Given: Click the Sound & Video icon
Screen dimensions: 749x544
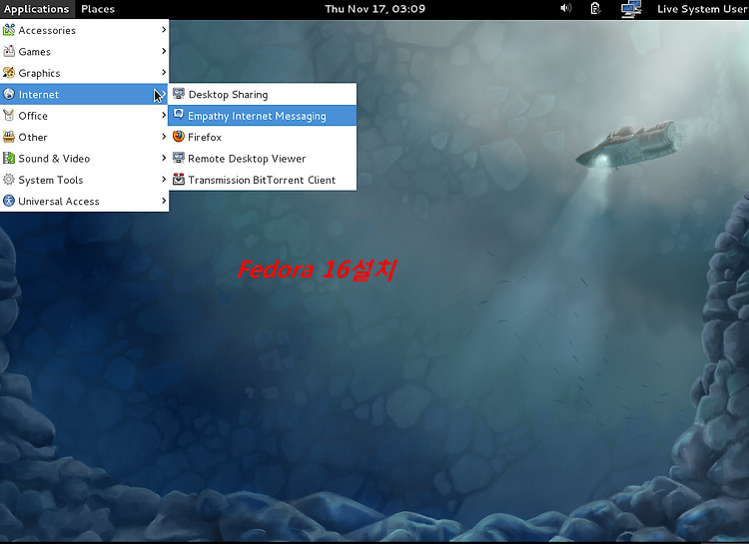Looking at the screenshot, I should coord(9,158).
